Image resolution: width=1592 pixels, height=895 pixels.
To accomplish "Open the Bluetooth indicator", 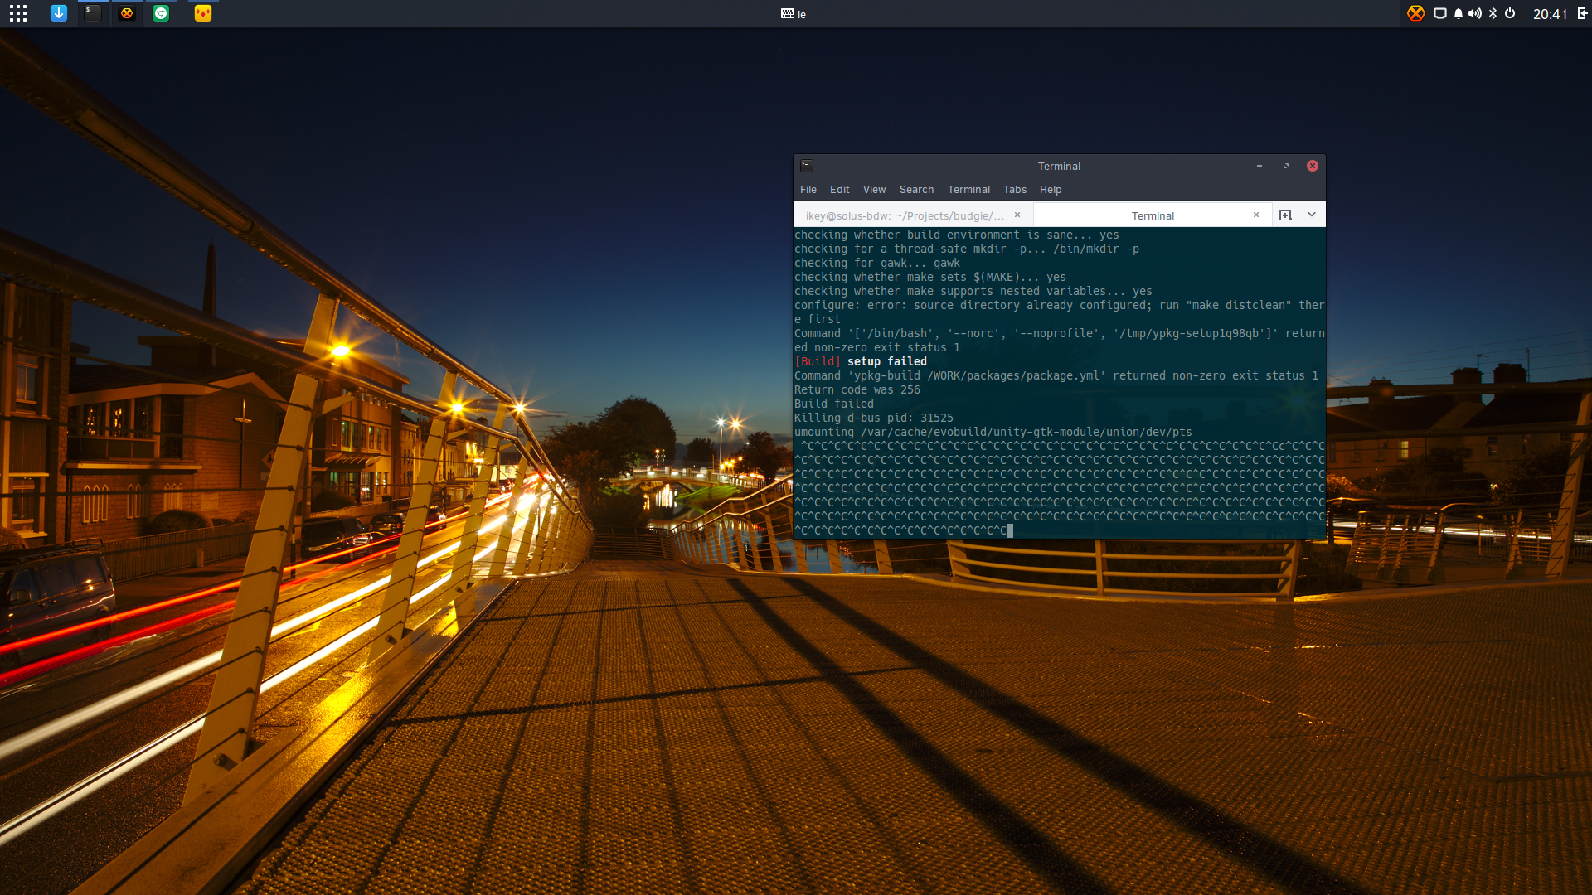I will coord(1493,13).
